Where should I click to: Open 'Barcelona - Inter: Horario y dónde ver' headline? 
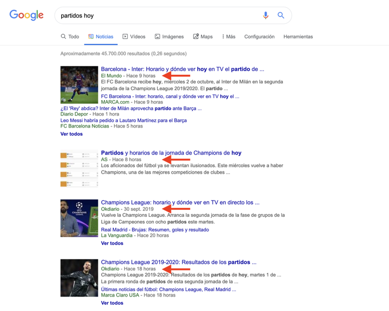coord(183,69)
